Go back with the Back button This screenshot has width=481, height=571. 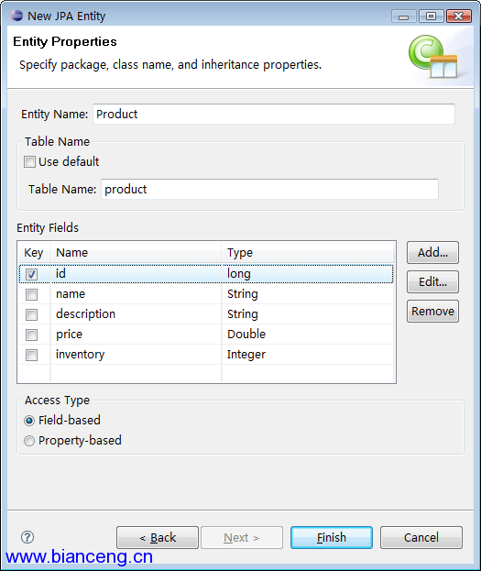point(158,537)
